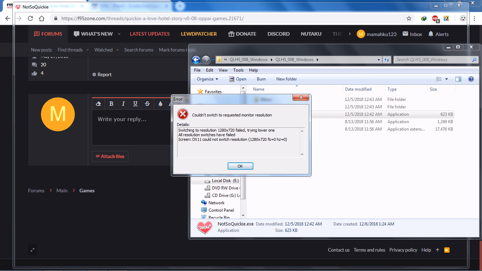The height and width of the screenshot is (271, 482).
Task: Click the green globe extension icon
Action: point(424,18)
